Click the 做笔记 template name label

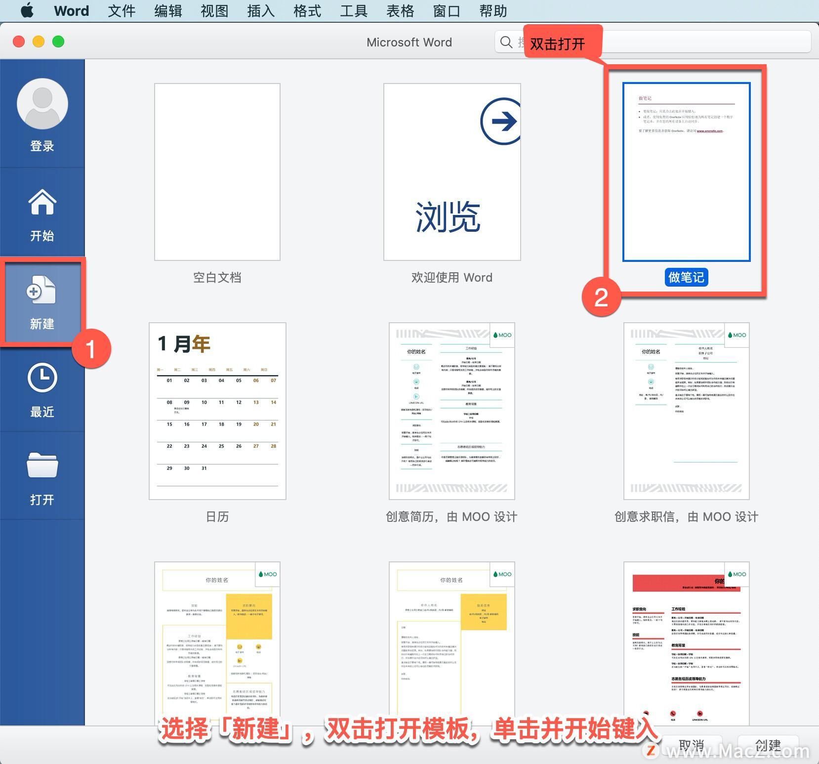(687, 277)
